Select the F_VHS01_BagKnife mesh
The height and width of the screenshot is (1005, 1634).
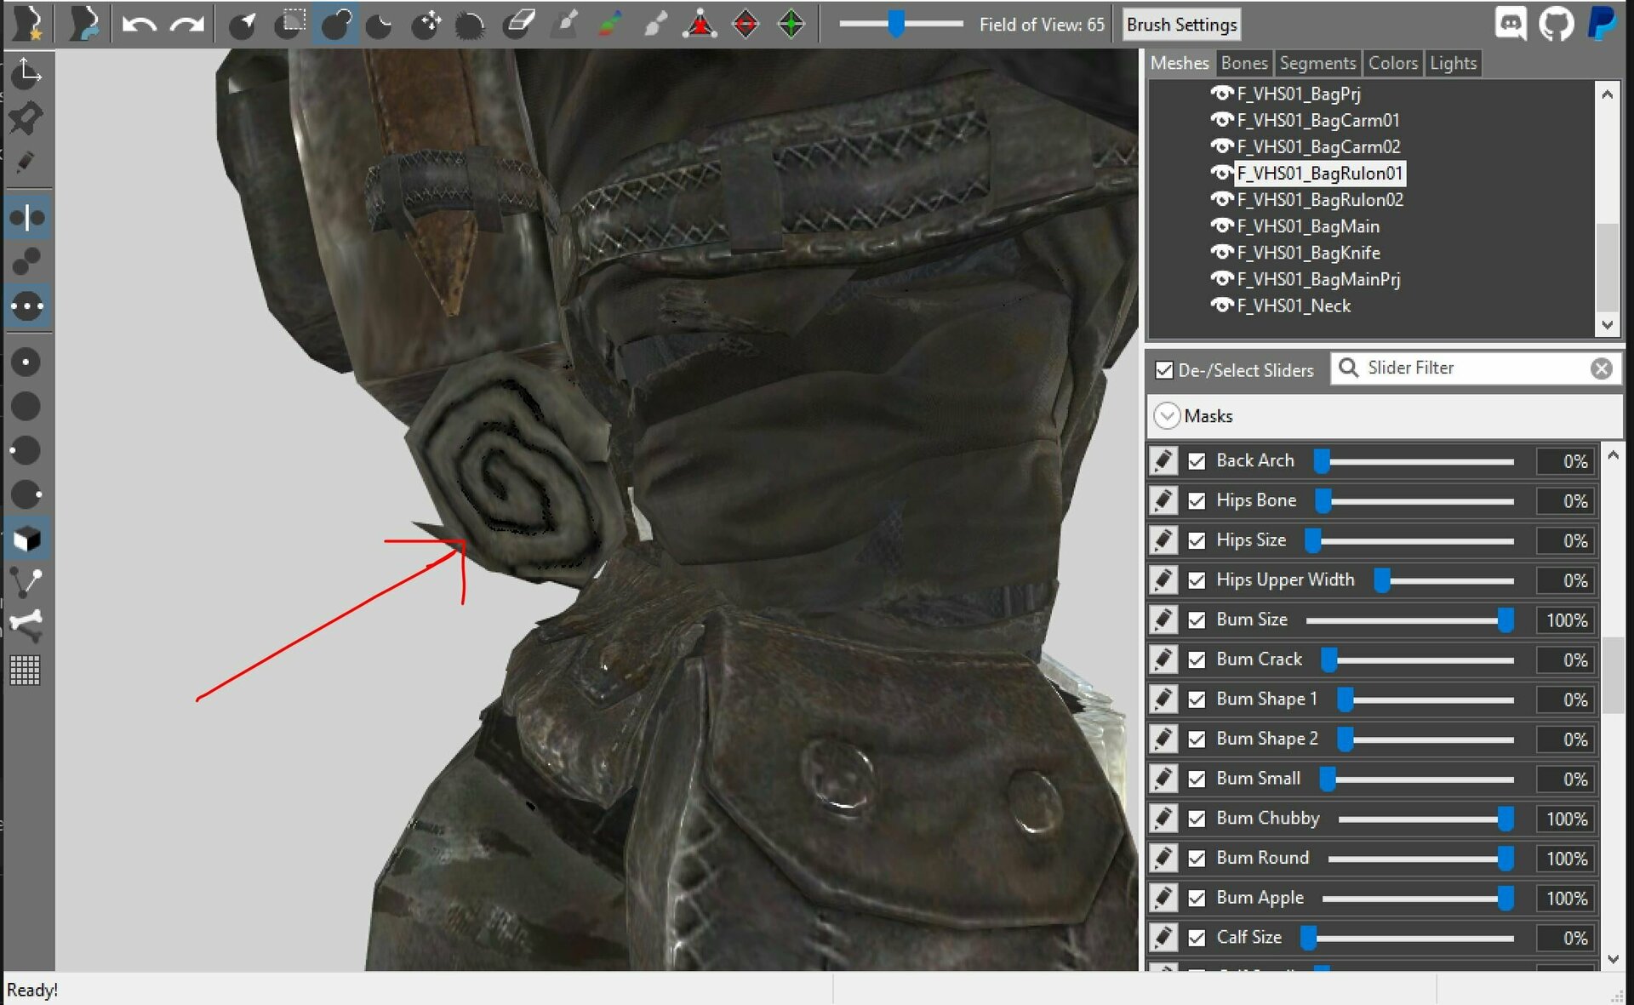pos(1308,253)
